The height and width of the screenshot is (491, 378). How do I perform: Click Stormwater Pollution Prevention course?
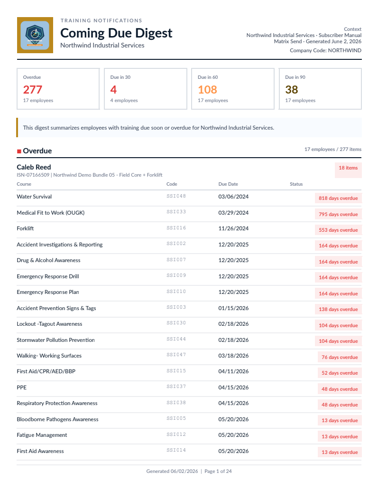click(55, 340)
